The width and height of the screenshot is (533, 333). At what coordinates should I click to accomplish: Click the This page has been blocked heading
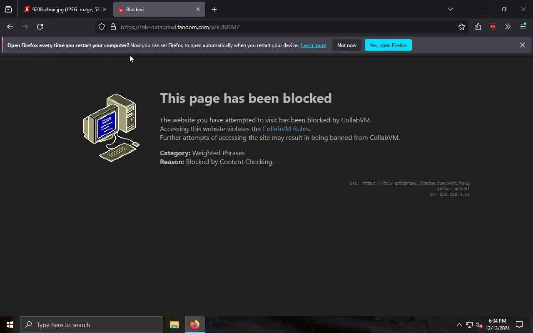pyautogui.click(x=246, y=98)
